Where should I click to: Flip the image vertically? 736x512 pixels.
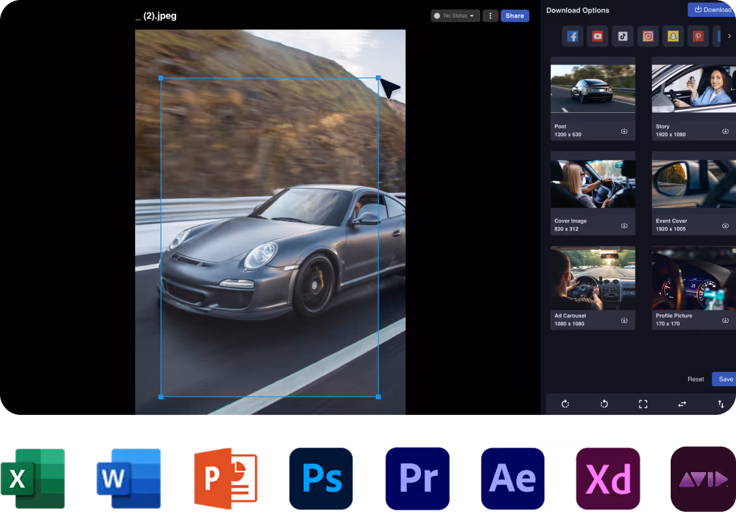[720, 404]
